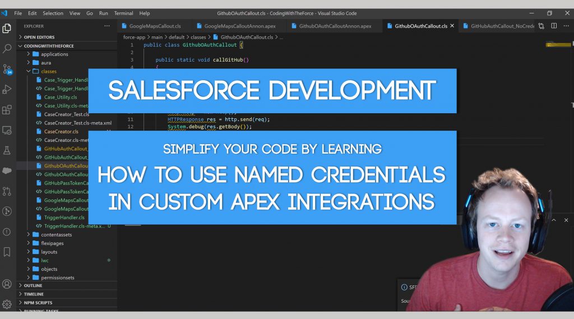Open the Salesforce cloud icon view

pyautogui.click(x=7, y=170)
